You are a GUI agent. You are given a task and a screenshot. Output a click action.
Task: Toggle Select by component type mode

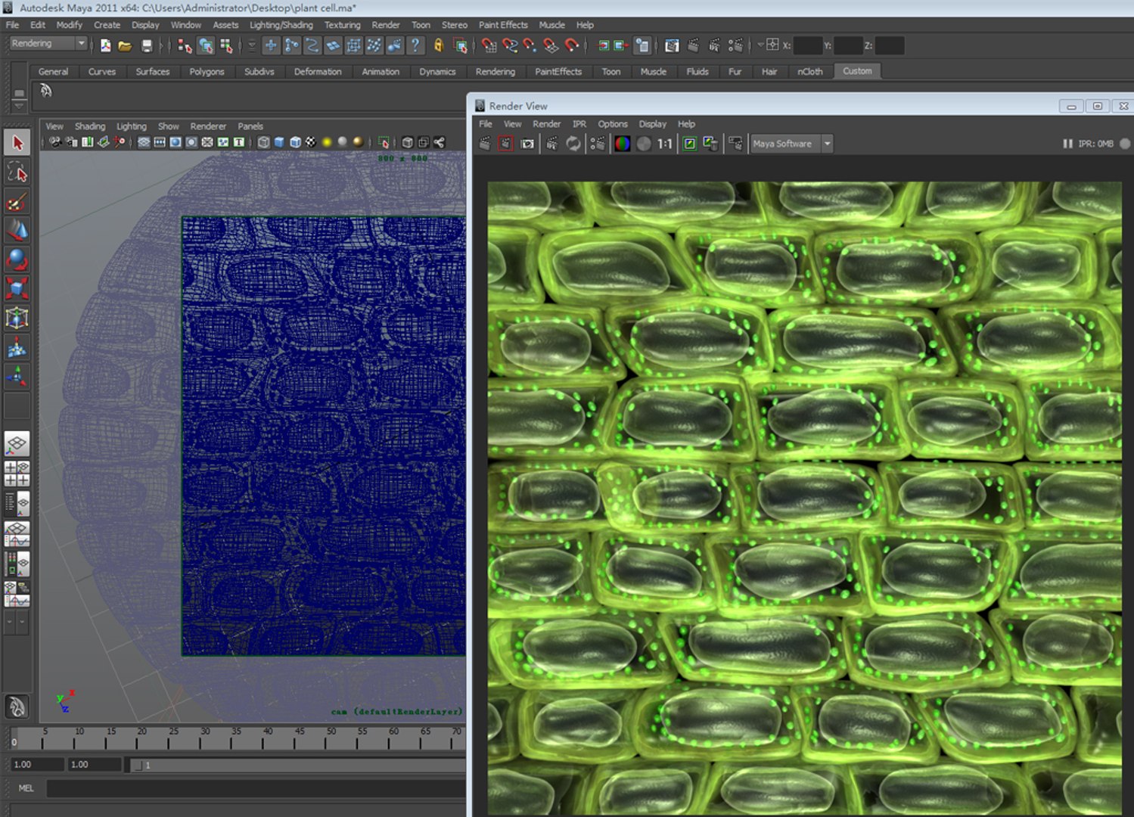point(226,45)
